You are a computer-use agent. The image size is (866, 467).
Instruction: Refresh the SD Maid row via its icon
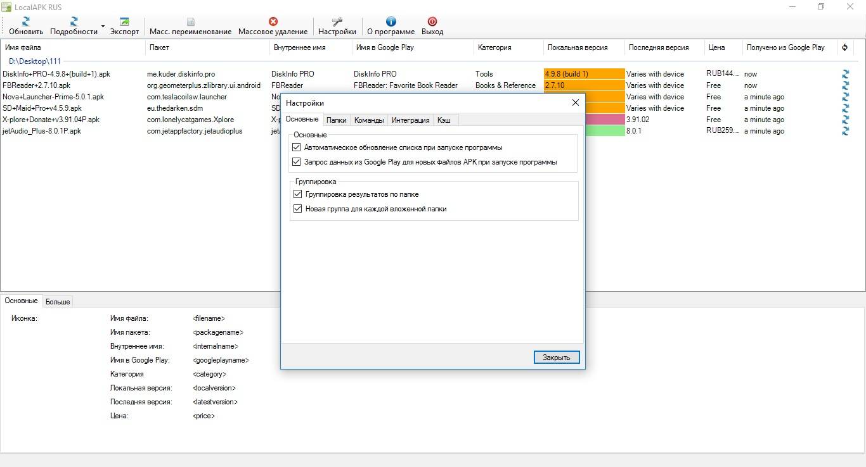pos(845,108)
